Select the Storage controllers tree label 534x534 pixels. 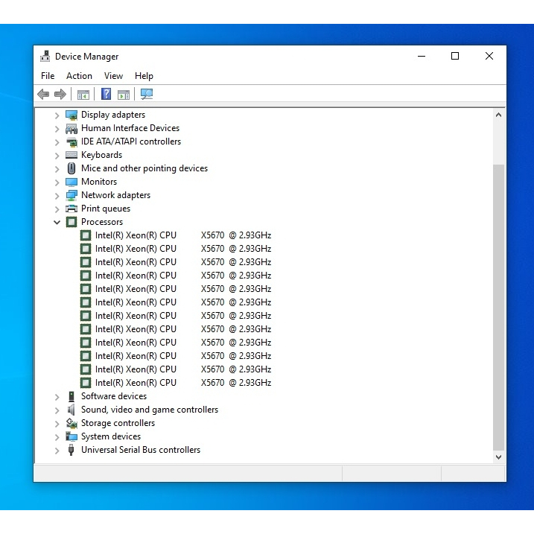pos(118,423)
